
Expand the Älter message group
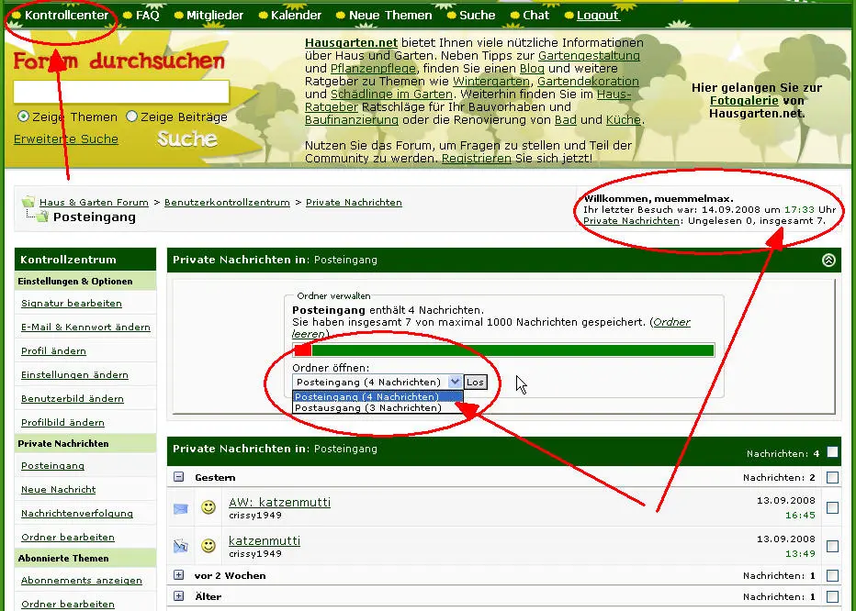coord(178,596)
